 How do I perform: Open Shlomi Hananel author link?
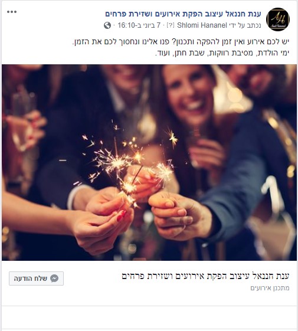(x=202, y=25)
